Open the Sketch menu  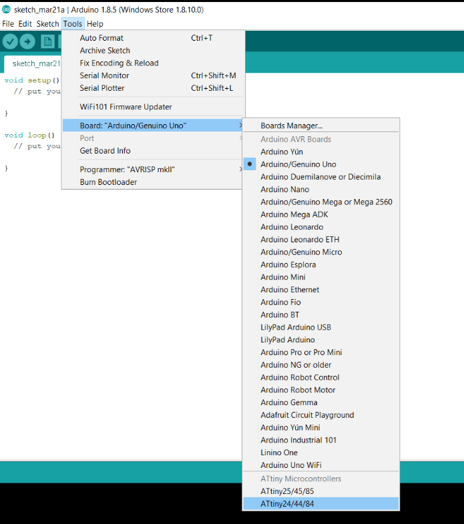coord(47,24)
